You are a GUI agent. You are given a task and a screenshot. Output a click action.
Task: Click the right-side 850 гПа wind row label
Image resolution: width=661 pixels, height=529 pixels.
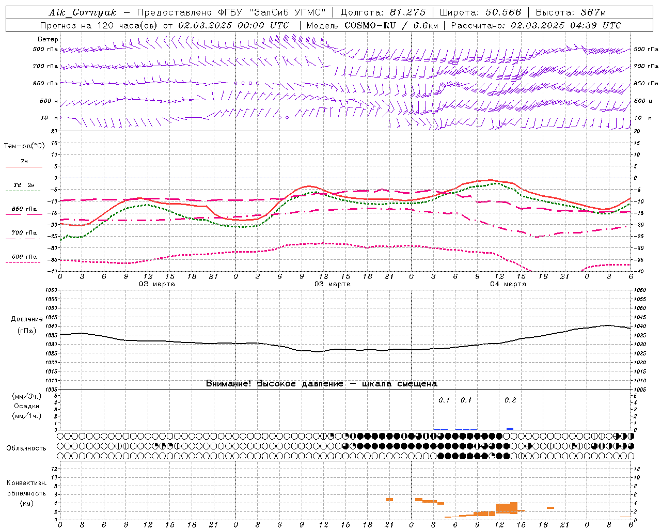click(x=646, y=83)
